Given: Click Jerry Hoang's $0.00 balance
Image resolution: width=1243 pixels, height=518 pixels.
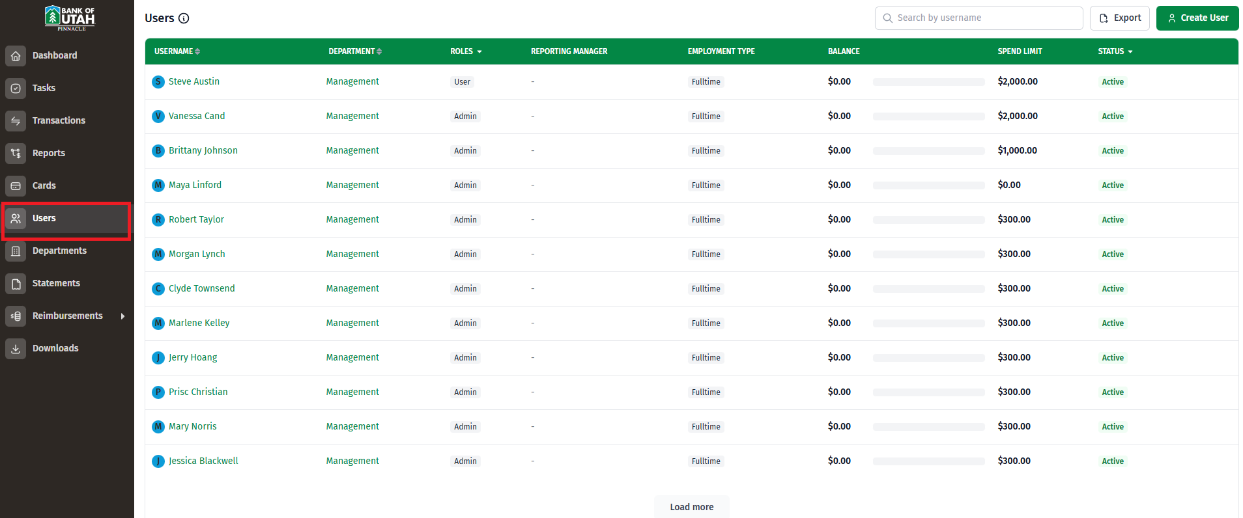Looking at the screenshot, I should pyautogui.click(x=839, y=357).
